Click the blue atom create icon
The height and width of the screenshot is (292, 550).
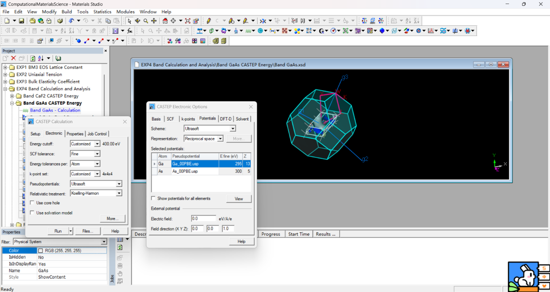(x=78, y=41)
